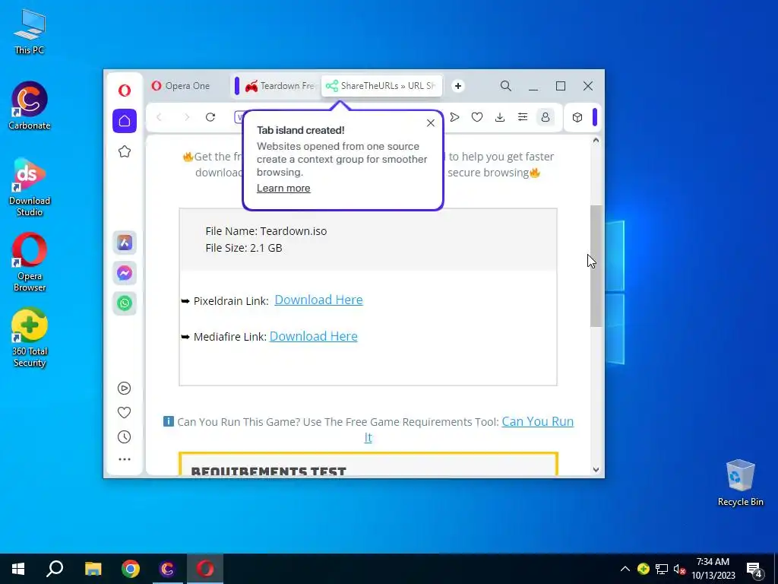
Task: Open the History clock in sidebar
Action: coord(124,436)
